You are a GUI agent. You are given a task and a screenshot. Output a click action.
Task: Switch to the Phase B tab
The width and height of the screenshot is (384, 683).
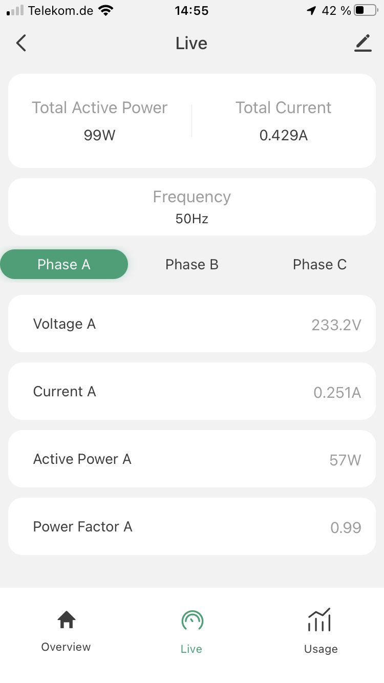[x=192, y=264]
